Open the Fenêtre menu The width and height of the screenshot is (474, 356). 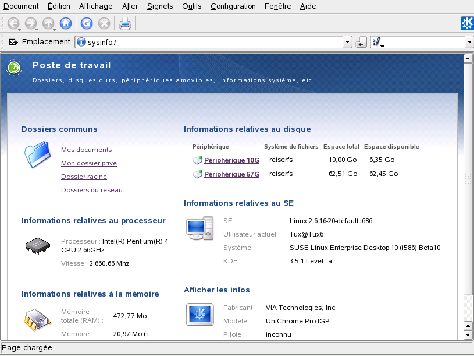[x=277, y=6]
